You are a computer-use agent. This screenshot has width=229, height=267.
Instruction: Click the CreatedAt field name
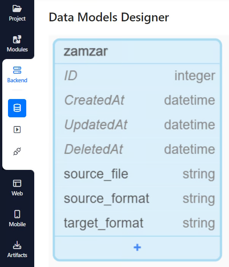[94, 100]
